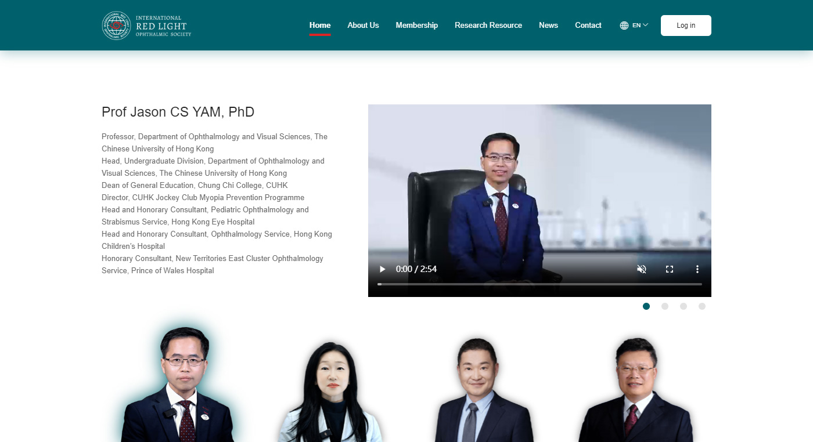Open the Home menu item

[320, 25]
